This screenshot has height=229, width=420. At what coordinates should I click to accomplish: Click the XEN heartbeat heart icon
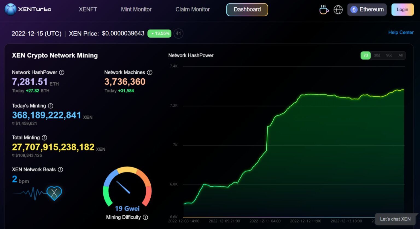tap(54, 193)
